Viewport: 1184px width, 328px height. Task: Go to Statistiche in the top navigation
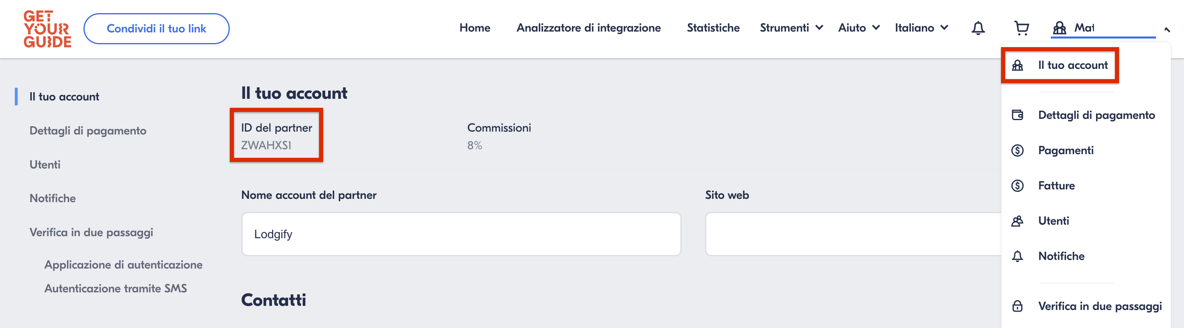[713, 28]
